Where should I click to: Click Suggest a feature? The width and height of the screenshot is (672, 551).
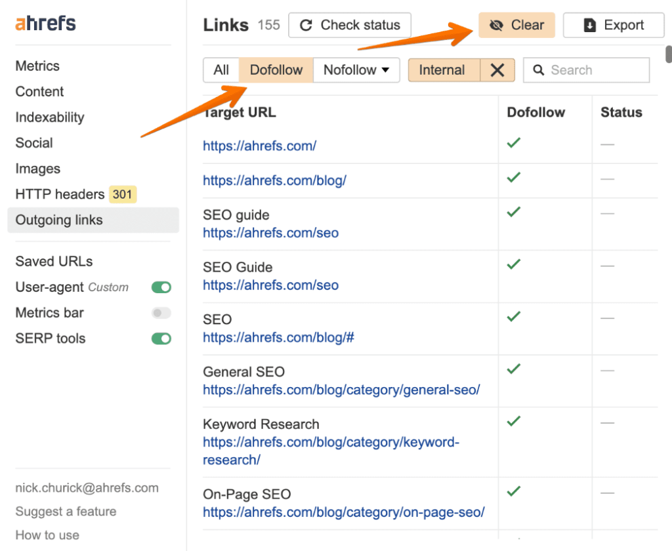pos(66,512)
